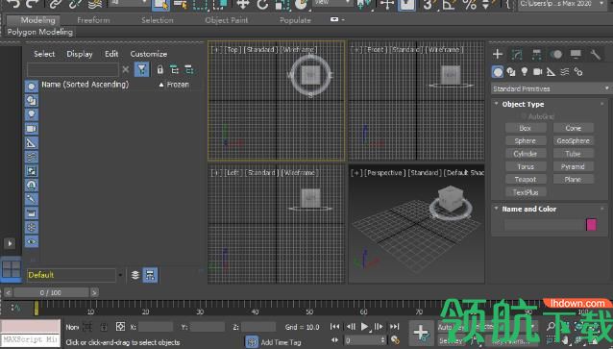
Task: Click the Scene Explorer search field
Action: [72, 69]
